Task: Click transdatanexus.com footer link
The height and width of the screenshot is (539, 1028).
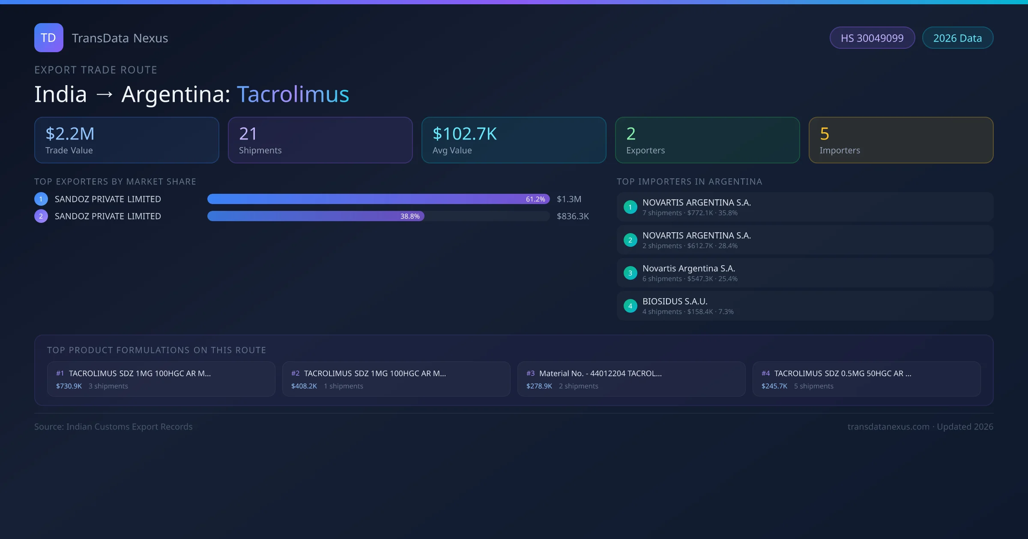Action: point(888,427)
